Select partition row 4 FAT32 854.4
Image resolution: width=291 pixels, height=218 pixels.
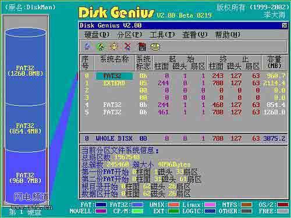pyautogui.click(x=183, y=105)
